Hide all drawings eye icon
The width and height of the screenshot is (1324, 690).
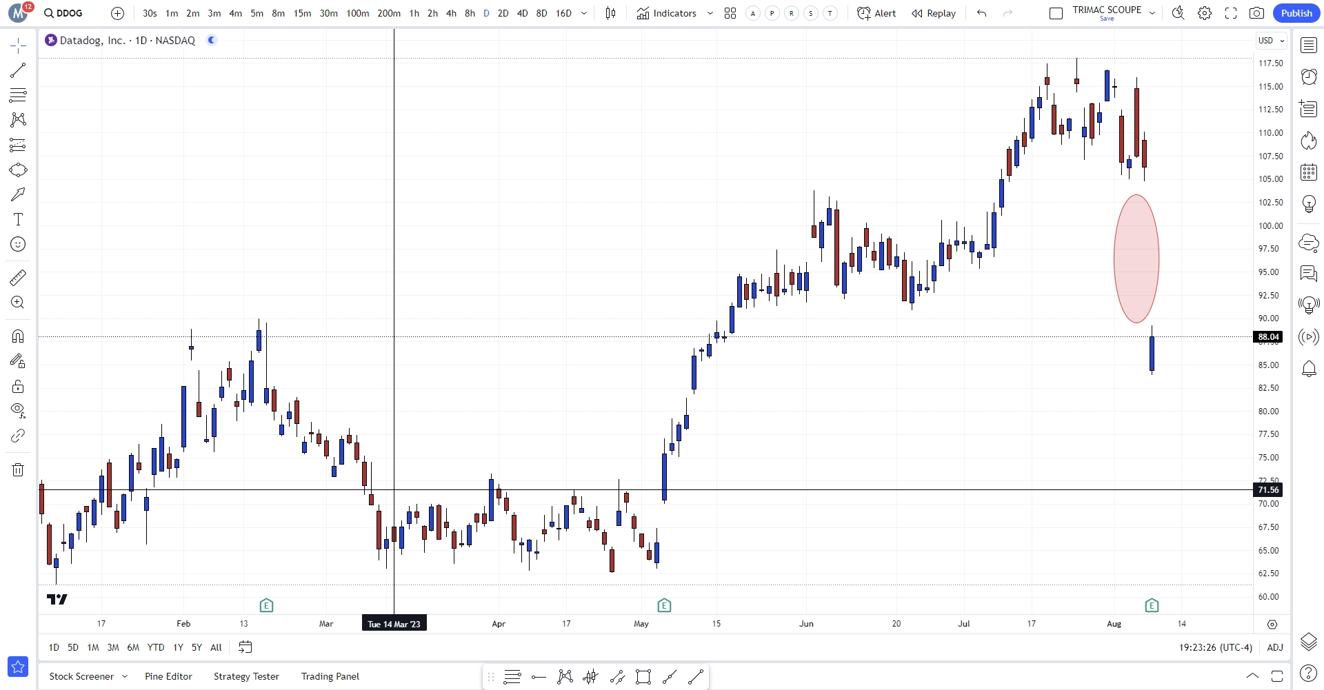(18, 411)
